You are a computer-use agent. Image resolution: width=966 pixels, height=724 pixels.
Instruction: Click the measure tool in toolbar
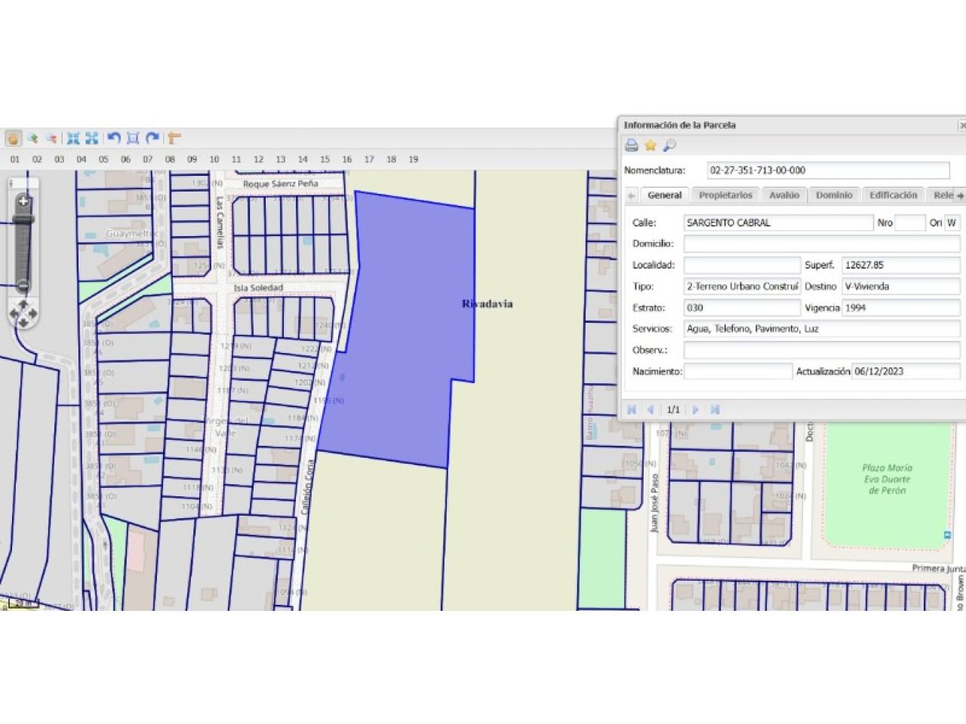coord(174,138)
